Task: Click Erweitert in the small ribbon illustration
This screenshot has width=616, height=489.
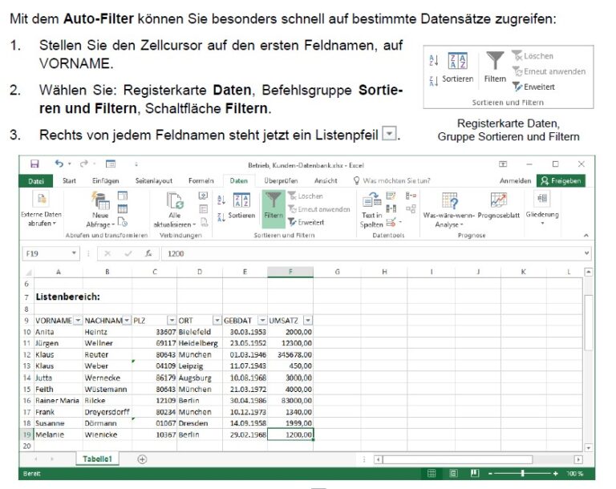Action: 533,87
